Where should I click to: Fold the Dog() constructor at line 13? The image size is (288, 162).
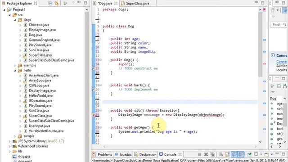click(101, 60)
